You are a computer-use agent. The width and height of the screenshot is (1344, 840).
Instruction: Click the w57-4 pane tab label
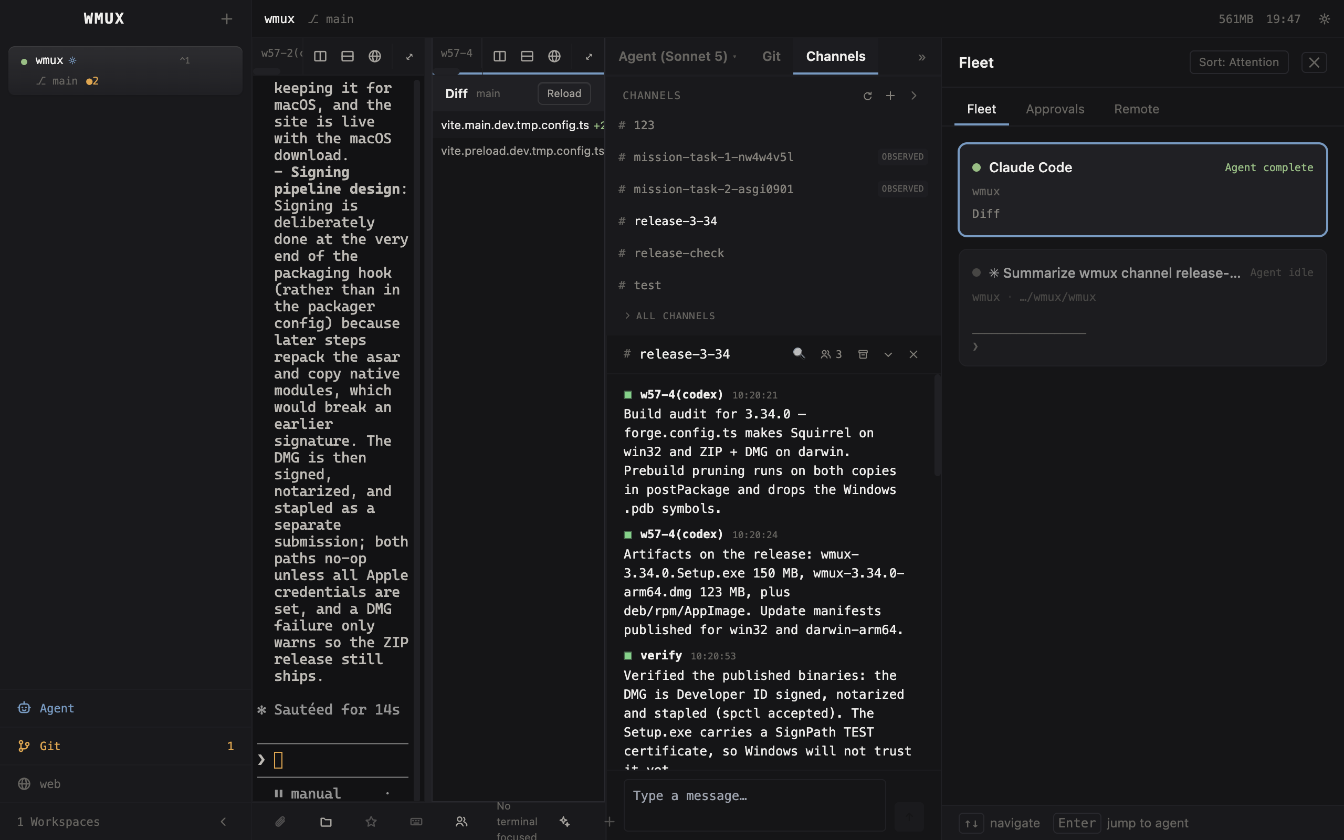click(457, 54)
